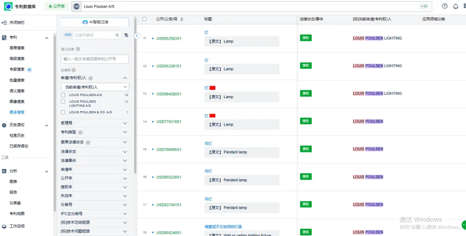Click info icon beside simple legal status
The width and height of the screenshot is (466, 236).
(88, 142)
